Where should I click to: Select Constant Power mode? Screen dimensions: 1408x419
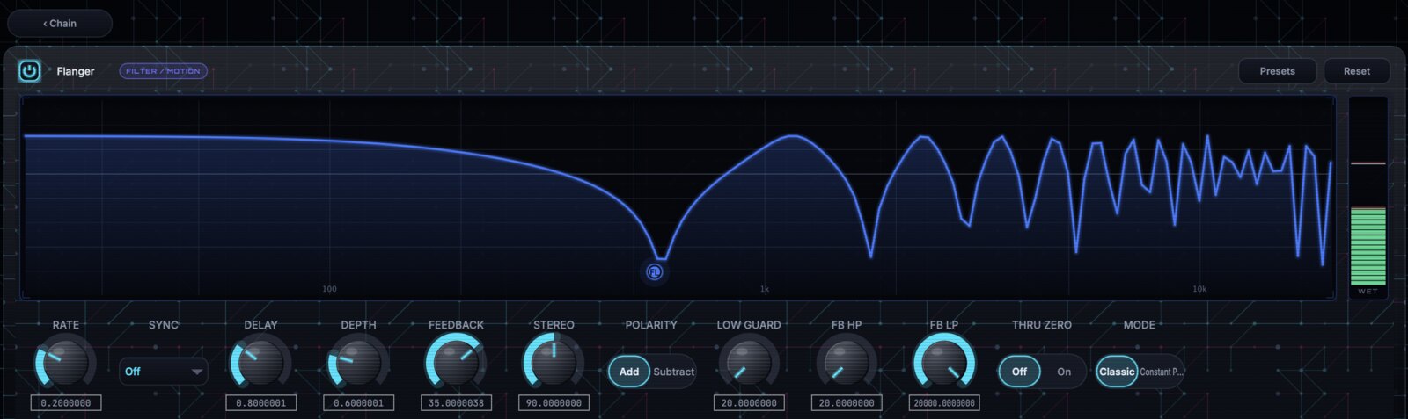[x=1162, y=372]
